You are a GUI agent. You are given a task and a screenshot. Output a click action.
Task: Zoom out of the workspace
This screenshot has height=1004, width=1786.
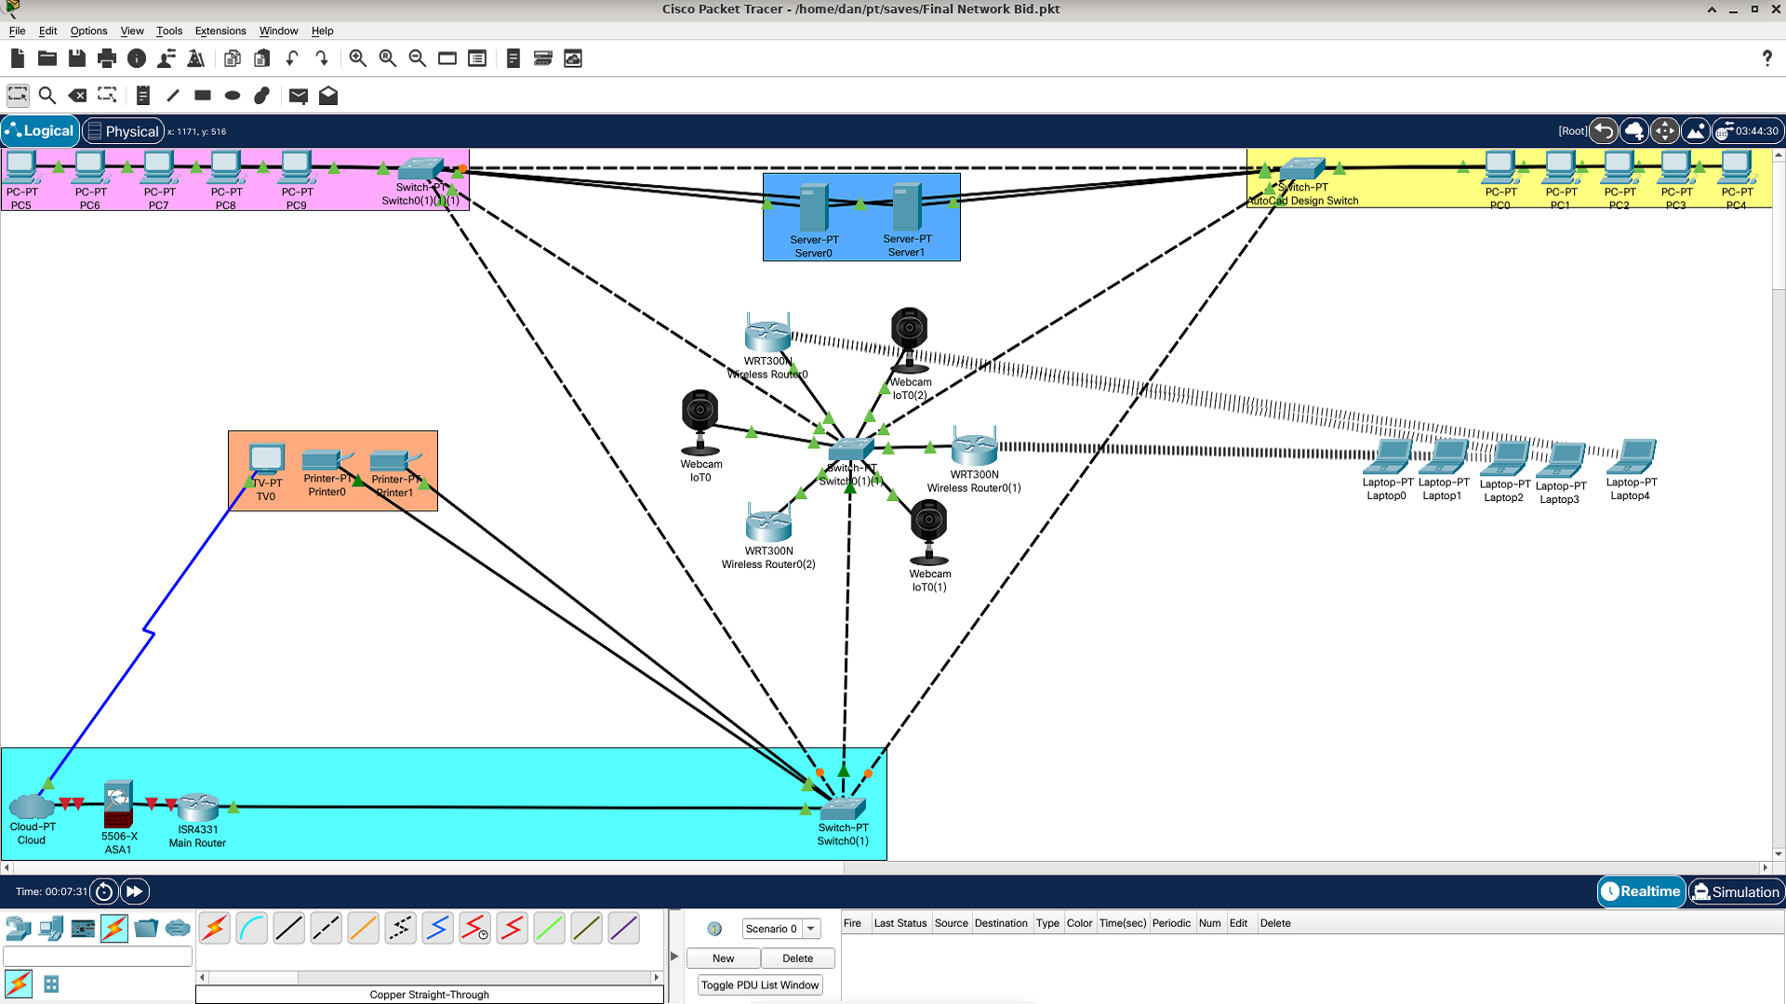point(418,59)
